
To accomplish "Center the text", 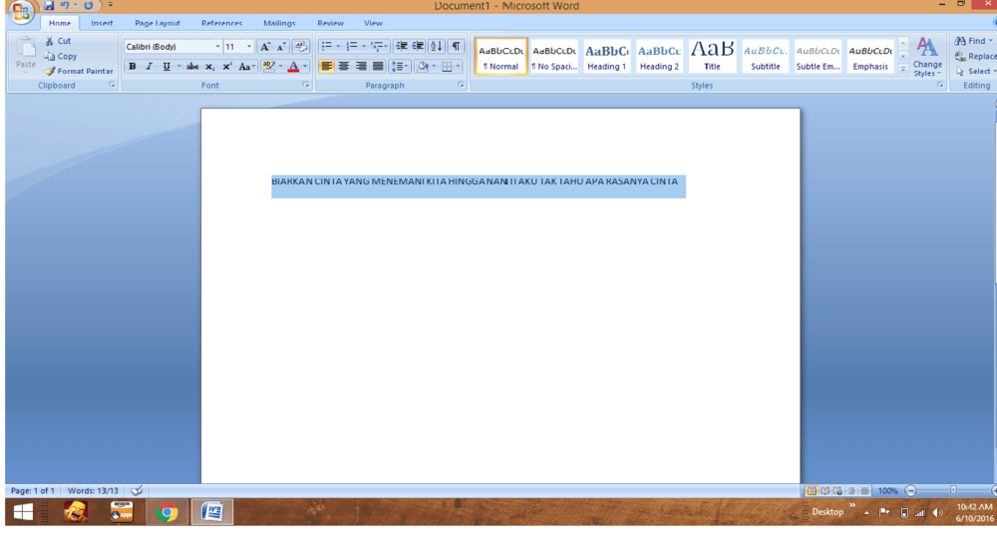I will [x=343, y=66].
